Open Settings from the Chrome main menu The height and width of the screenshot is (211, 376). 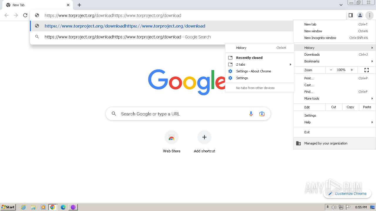[335, 115]
